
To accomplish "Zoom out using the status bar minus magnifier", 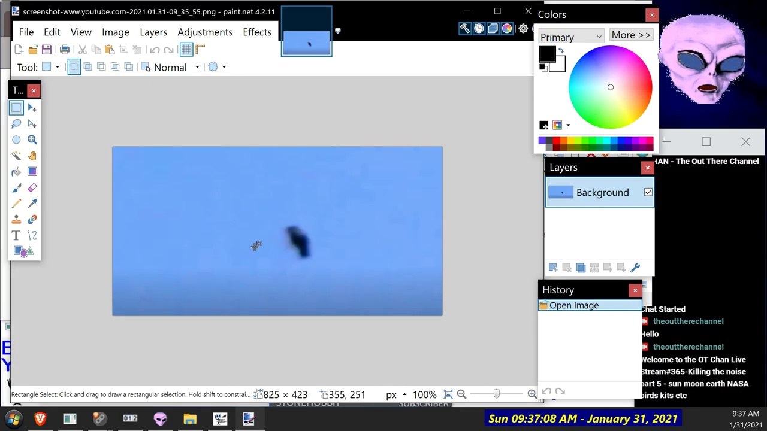I will click(461, 394).
